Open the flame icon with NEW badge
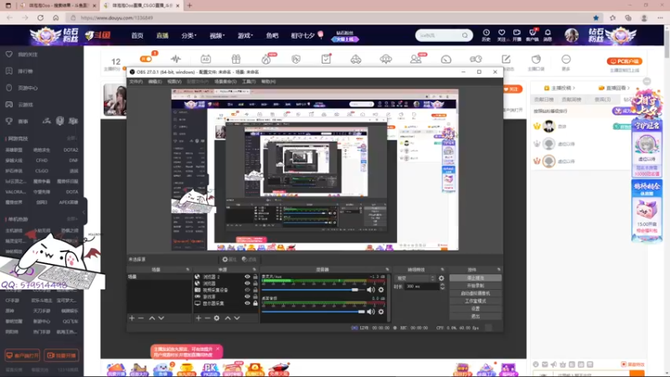This screenshot has height=377, width=670. (x=266, y=59)
